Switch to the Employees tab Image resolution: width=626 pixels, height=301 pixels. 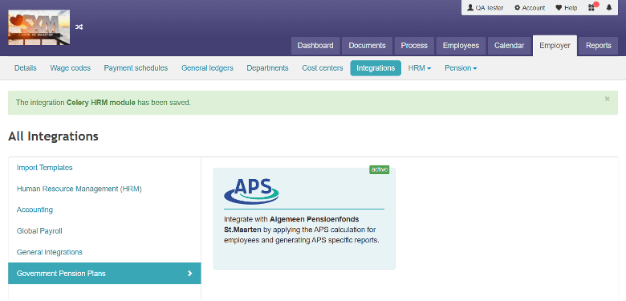coord(461,46)
